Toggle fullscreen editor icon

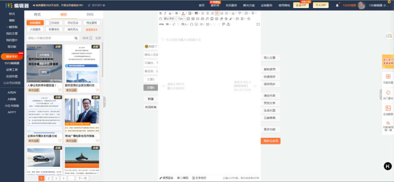[258, 24]
